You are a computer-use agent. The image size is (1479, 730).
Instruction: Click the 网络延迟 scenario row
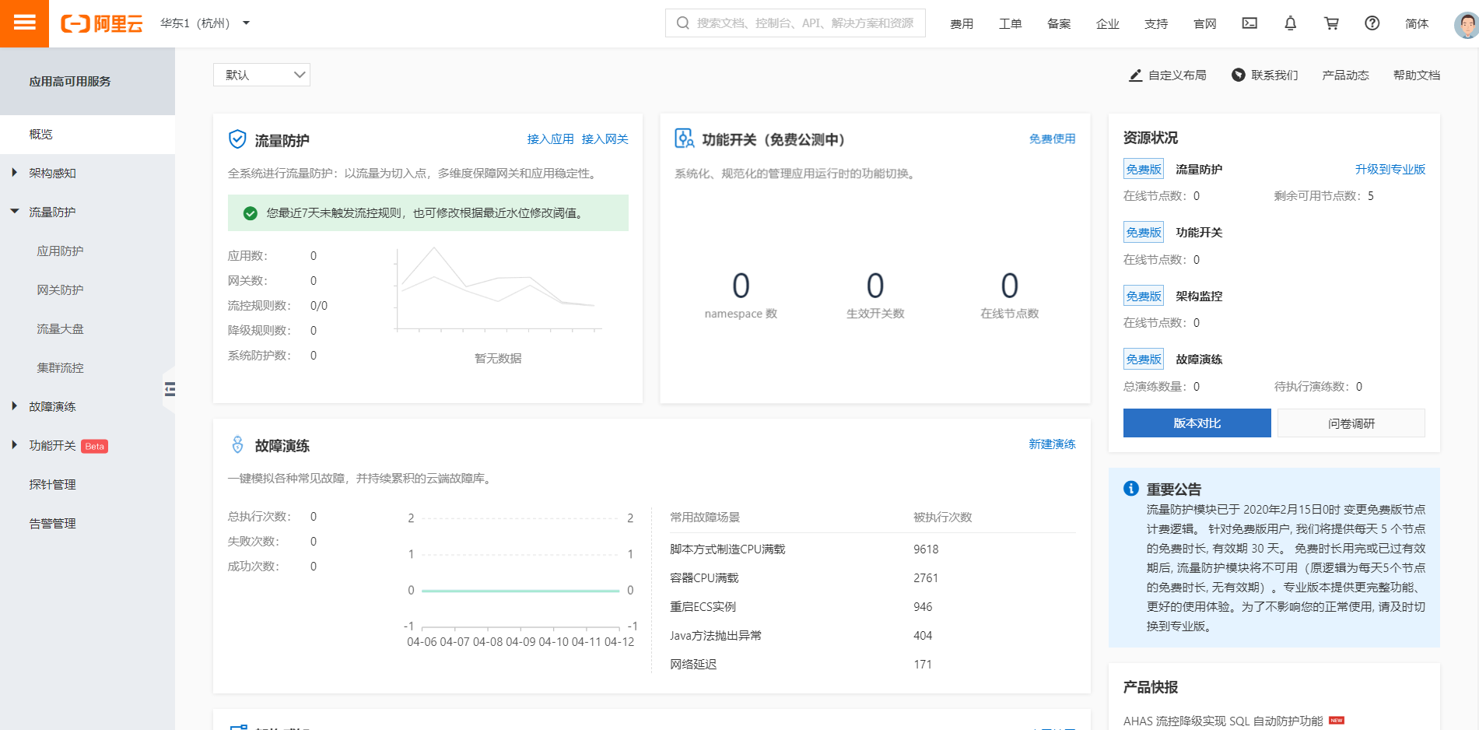[873, 665]
